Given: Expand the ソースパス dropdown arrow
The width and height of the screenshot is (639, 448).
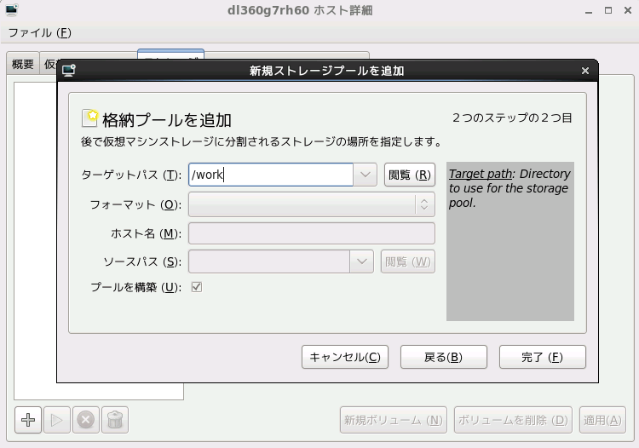Looking at the screenshot, I should point(361,261).
